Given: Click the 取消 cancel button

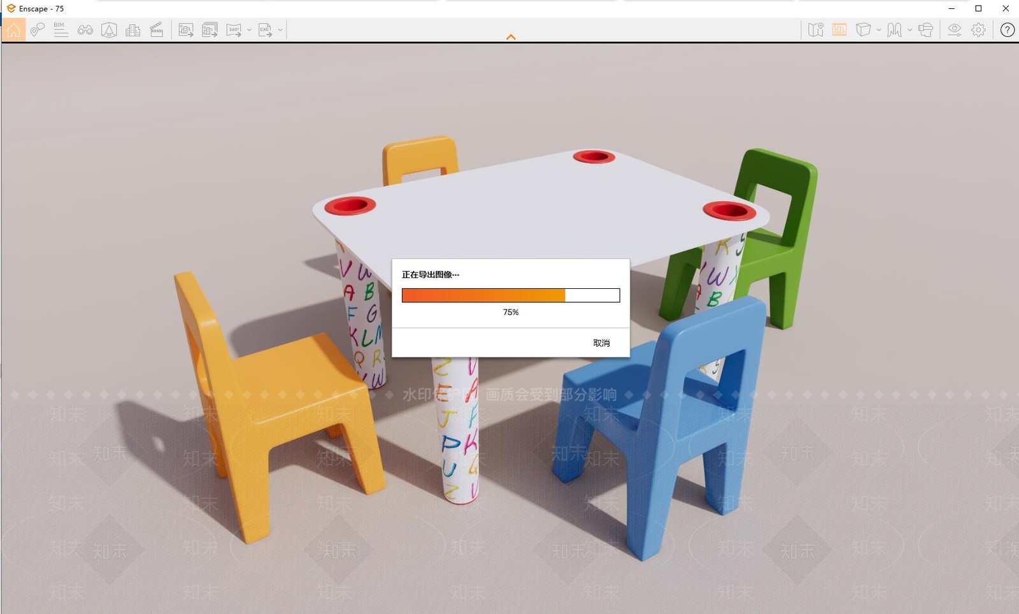Looking at the screenshot, I should point(601,343).
